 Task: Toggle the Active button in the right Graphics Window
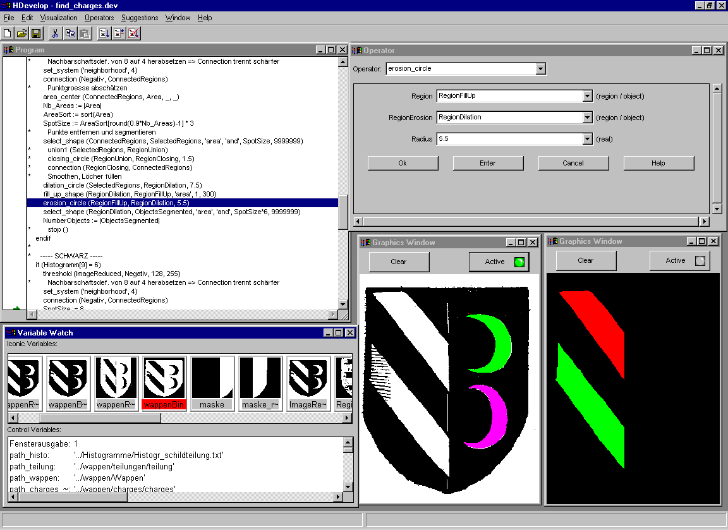tap(679, 260)
